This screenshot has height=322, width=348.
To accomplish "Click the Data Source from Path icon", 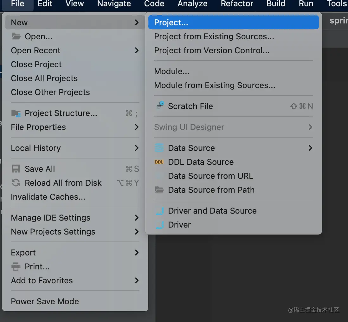I will [159, 190].
